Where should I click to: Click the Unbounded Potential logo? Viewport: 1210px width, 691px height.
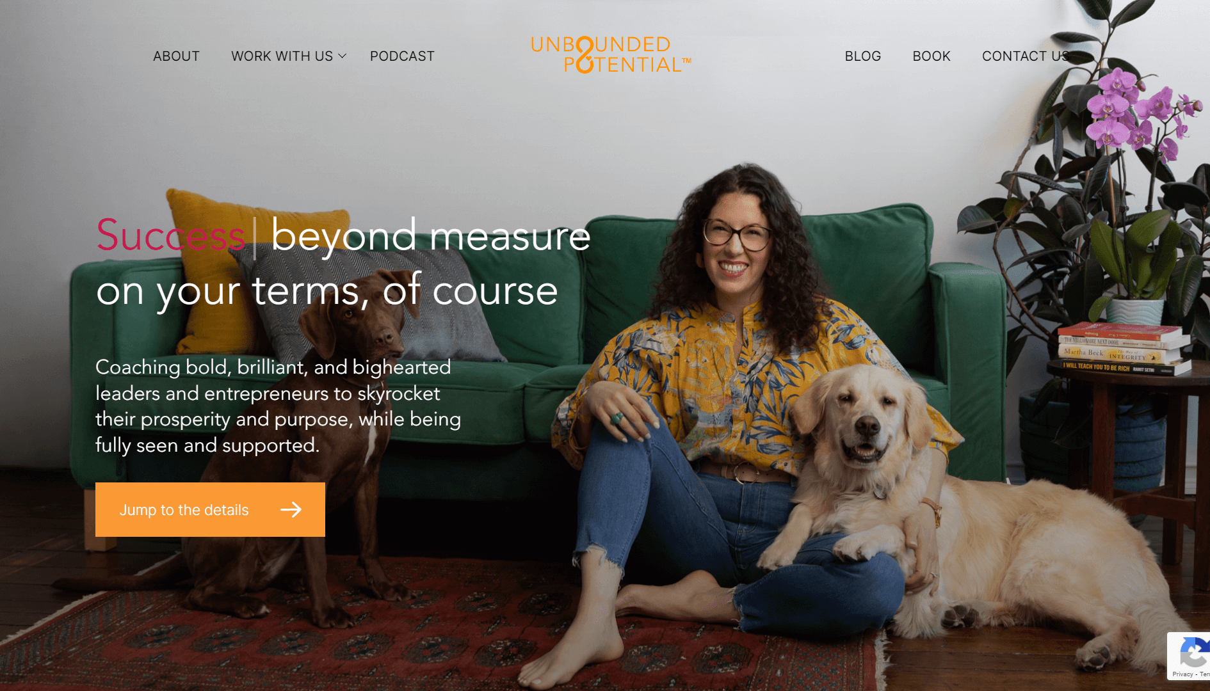[x=611, y=54]
